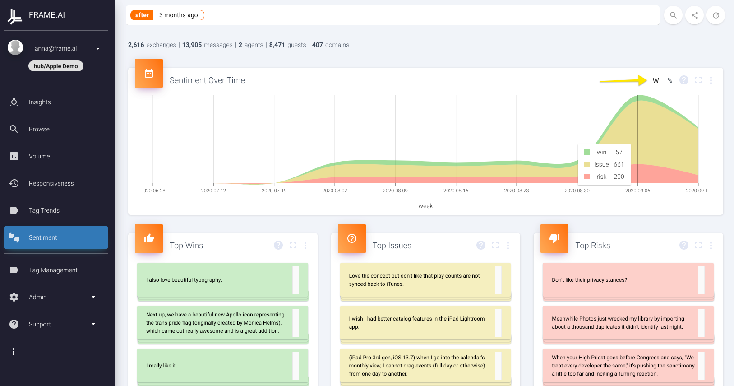The width and height of the screenshot is (734, 386).
Task: Open Top Issues more-options menu
Action: [508, 245]
